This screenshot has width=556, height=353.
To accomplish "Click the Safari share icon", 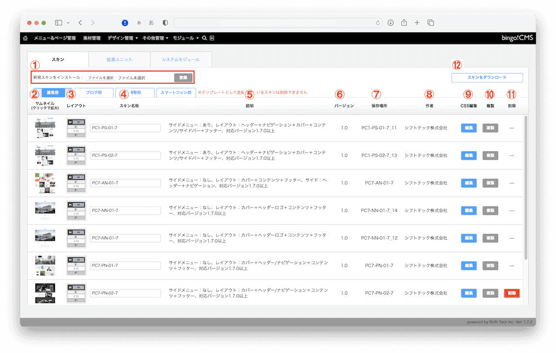I will point(404,22).
